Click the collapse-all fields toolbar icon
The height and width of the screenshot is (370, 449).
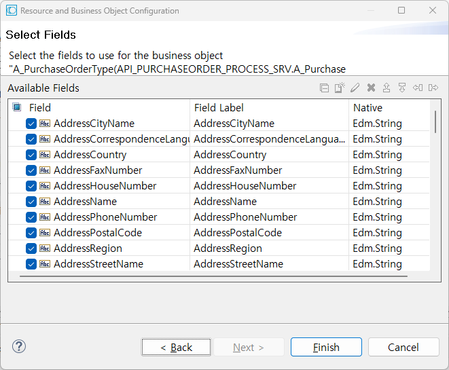pos(324,88)
